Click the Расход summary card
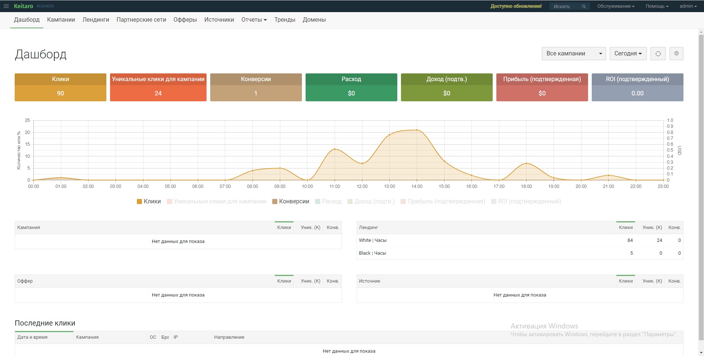The image size is (704, 356). click(x=351, y=87)
